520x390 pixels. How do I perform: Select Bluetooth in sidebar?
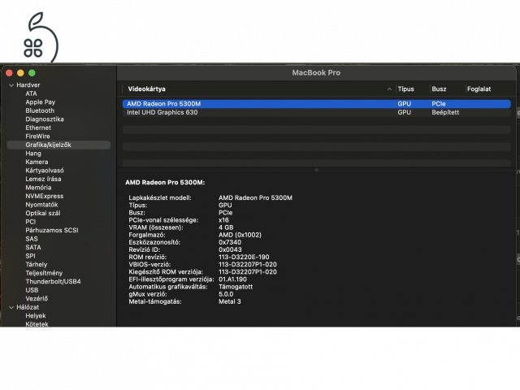point(40,110)
